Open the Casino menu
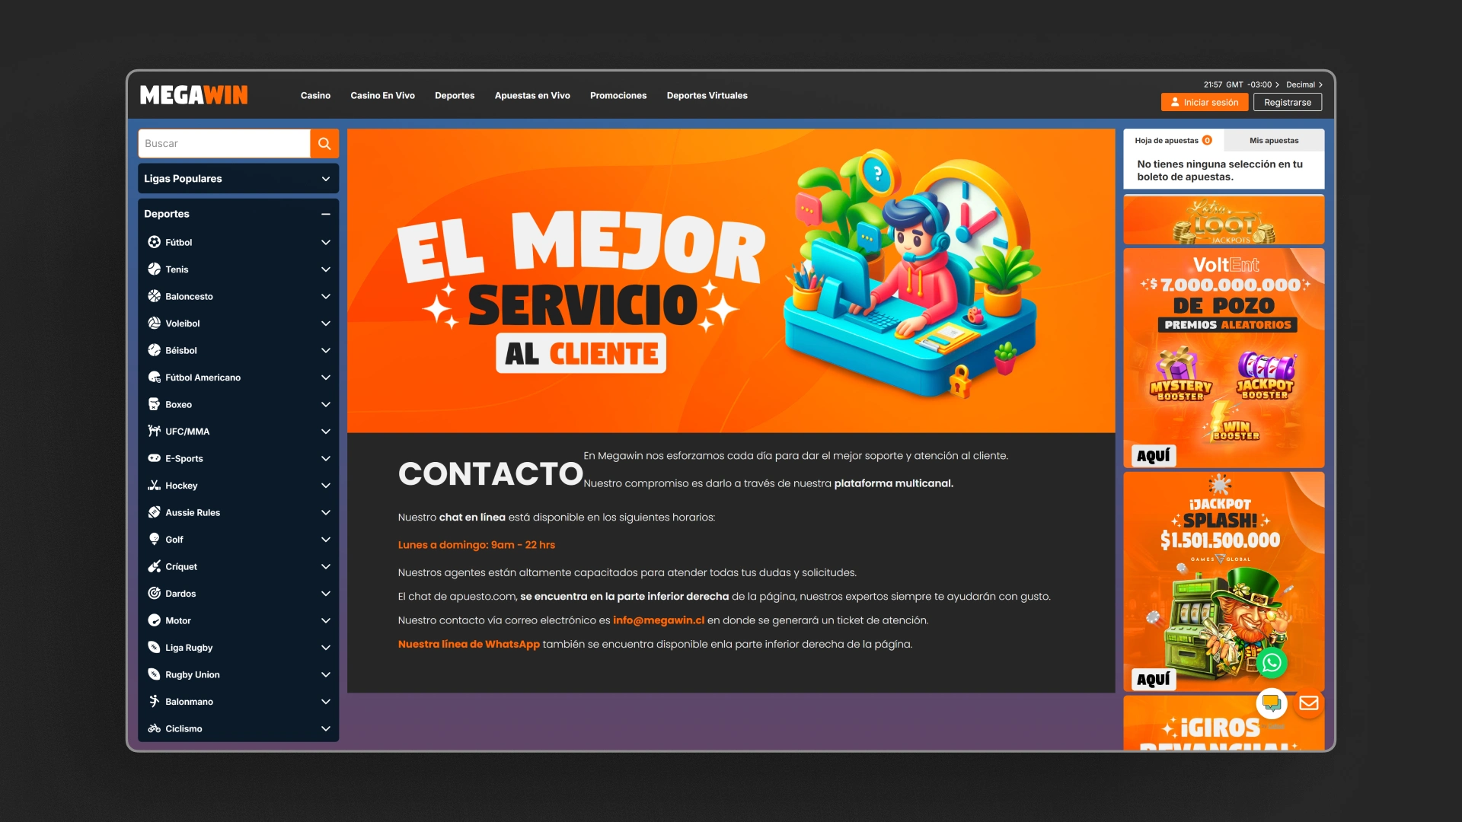This screenshot has height=822, width=1462. click(315, 96)
